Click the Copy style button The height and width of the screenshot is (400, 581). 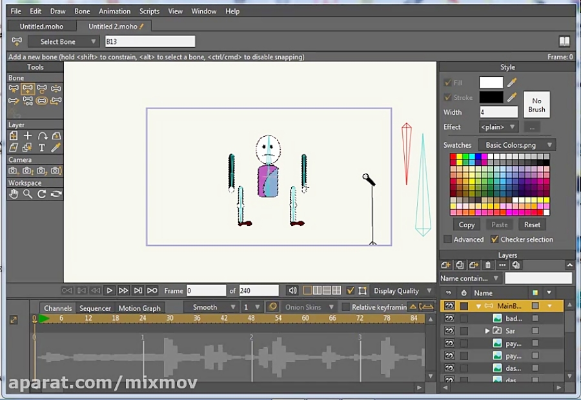click(x=467, y=225)
